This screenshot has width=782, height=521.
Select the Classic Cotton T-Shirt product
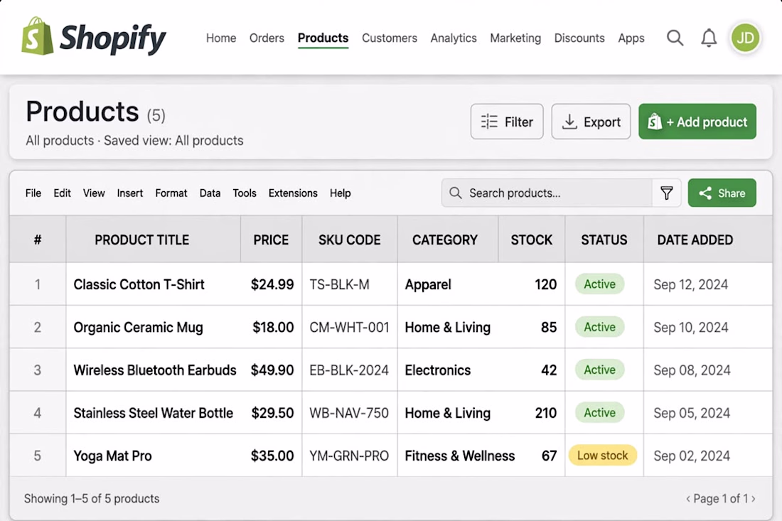click(139, 284)
